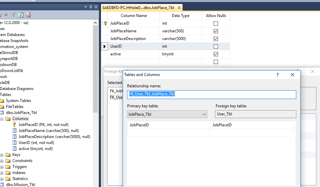Toggle Allow Nulls for JobPlaceID
This screenshot has width=320, height=187.
[216, 23]
